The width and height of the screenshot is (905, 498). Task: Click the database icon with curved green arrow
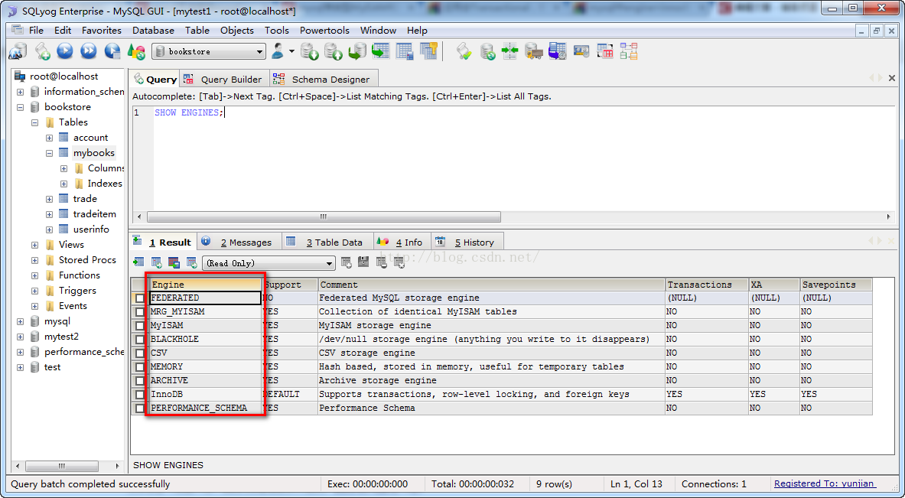357,52
